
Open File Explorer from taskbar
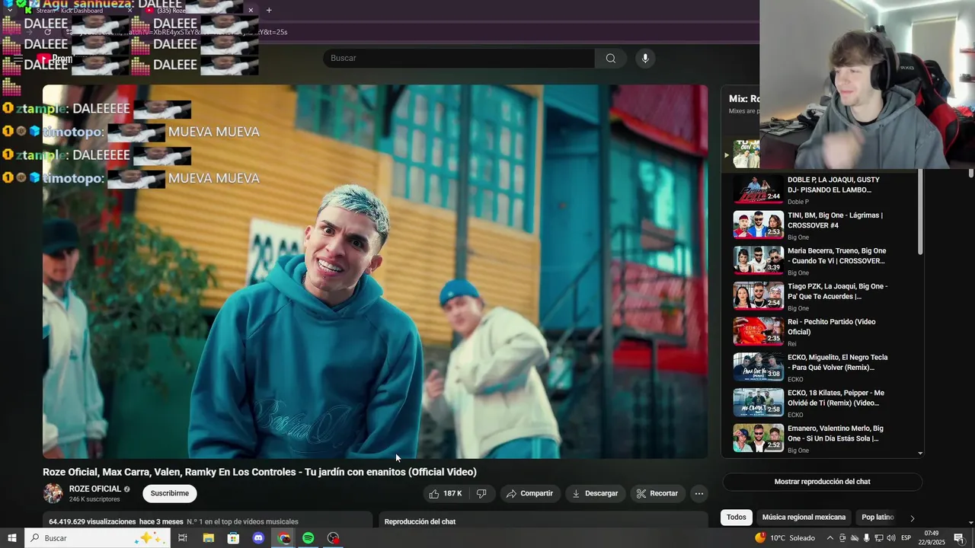coord(208,538)
